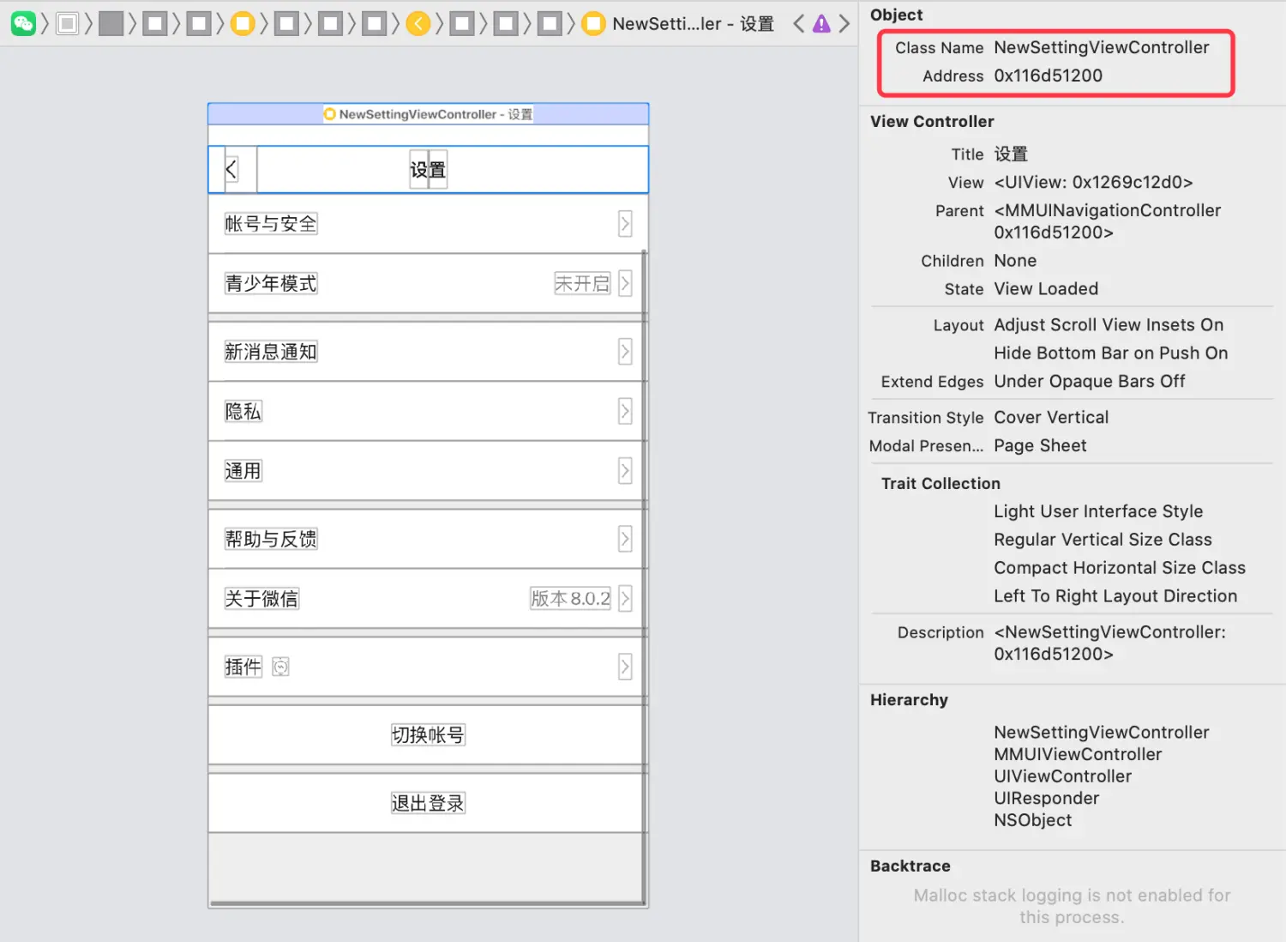Select the 关于微信 row label
The height and width of the screenshot is (942, 1286).
point(261,598)
